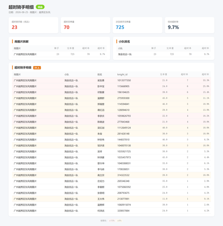Image resolution: width=223 pixels, height=226 pixels.
Task: Select knight ID 314323532
Action: pyautogui.click(x=123, y=175)
